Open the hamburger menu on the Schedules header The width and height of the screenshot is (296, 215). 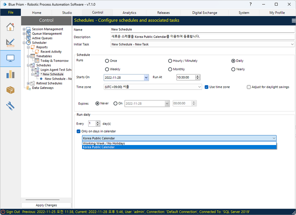click(x=294, y=20)
